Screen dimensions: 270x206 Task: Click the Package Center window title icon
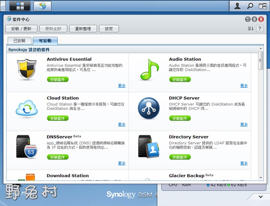tap(9, 19)
